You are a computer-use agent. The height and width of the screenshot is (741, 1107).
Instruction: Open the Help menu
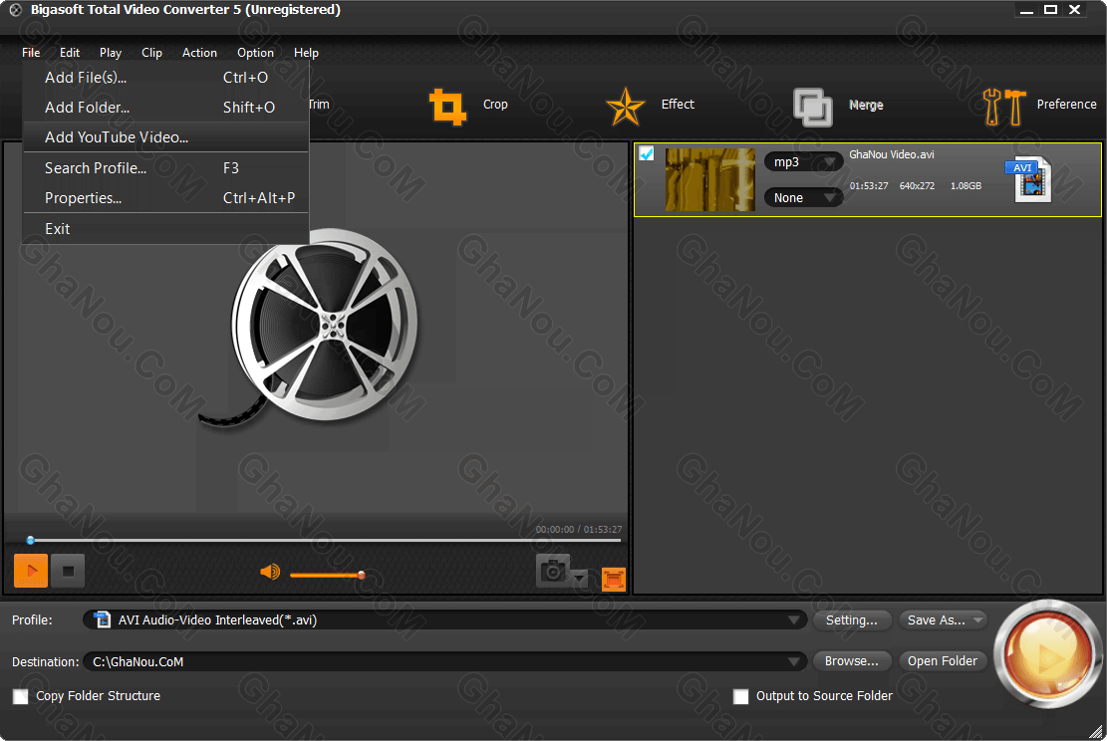[x=307, y=52]
